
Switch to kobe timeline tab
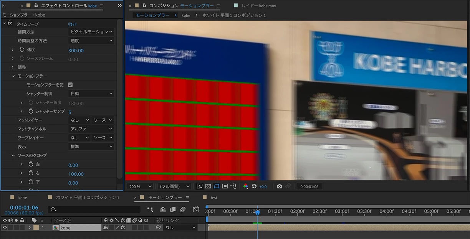pos(23,198)
